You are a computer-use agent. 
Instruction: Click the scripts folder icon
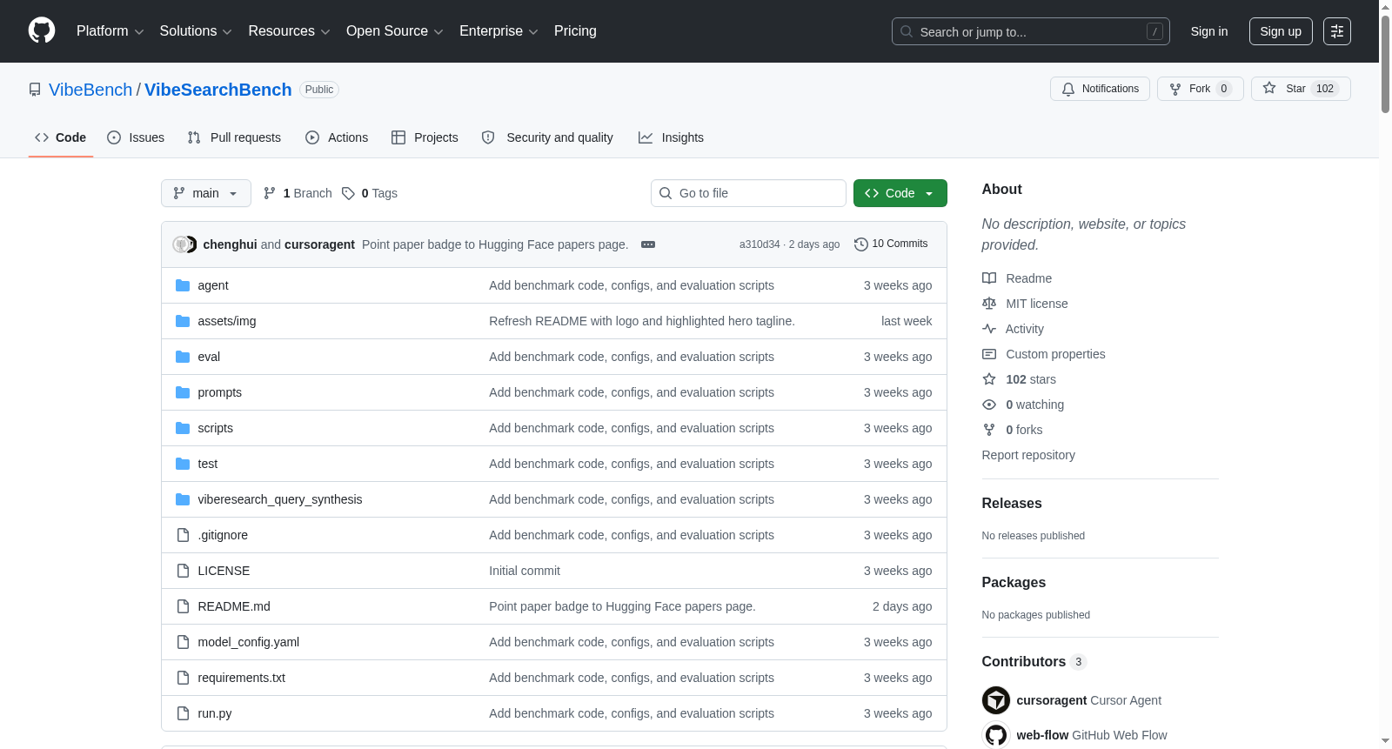point(183,428)
